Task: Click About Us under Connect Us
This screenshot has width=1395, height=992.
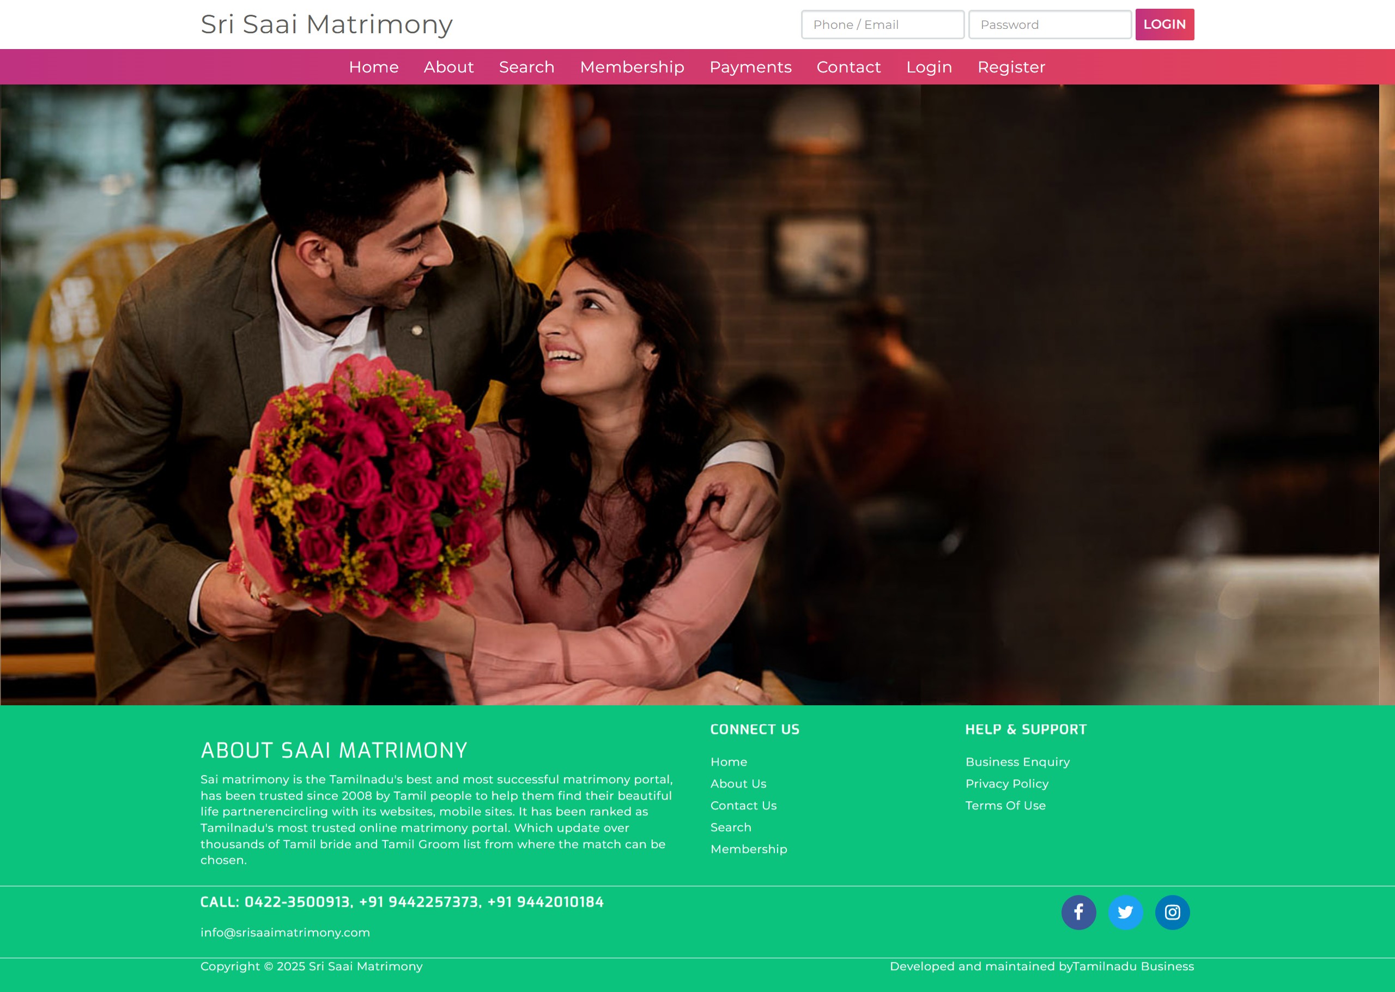Action: coord(738,784)
